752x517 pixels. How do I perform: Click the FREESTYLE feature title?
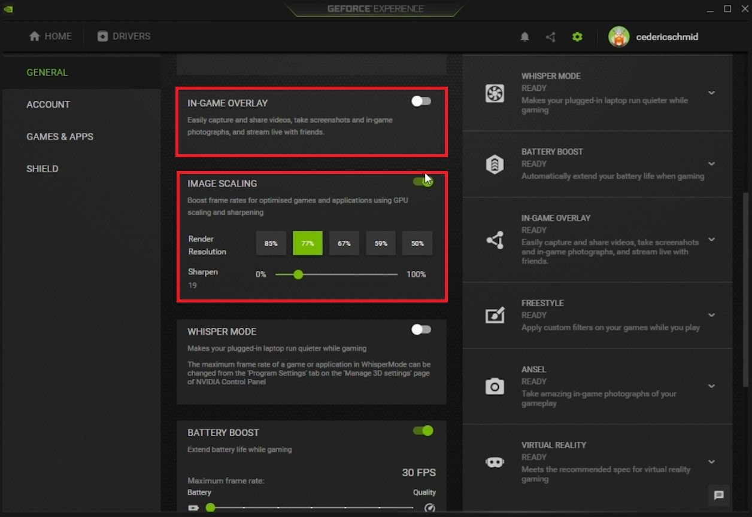point(542,303)
